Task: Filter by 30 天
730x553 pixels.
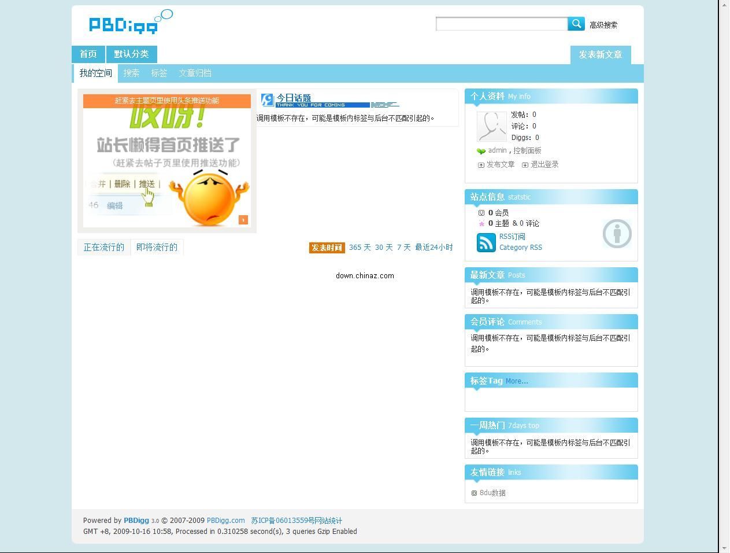Action: pyautogui.click(x=384, y=248)
